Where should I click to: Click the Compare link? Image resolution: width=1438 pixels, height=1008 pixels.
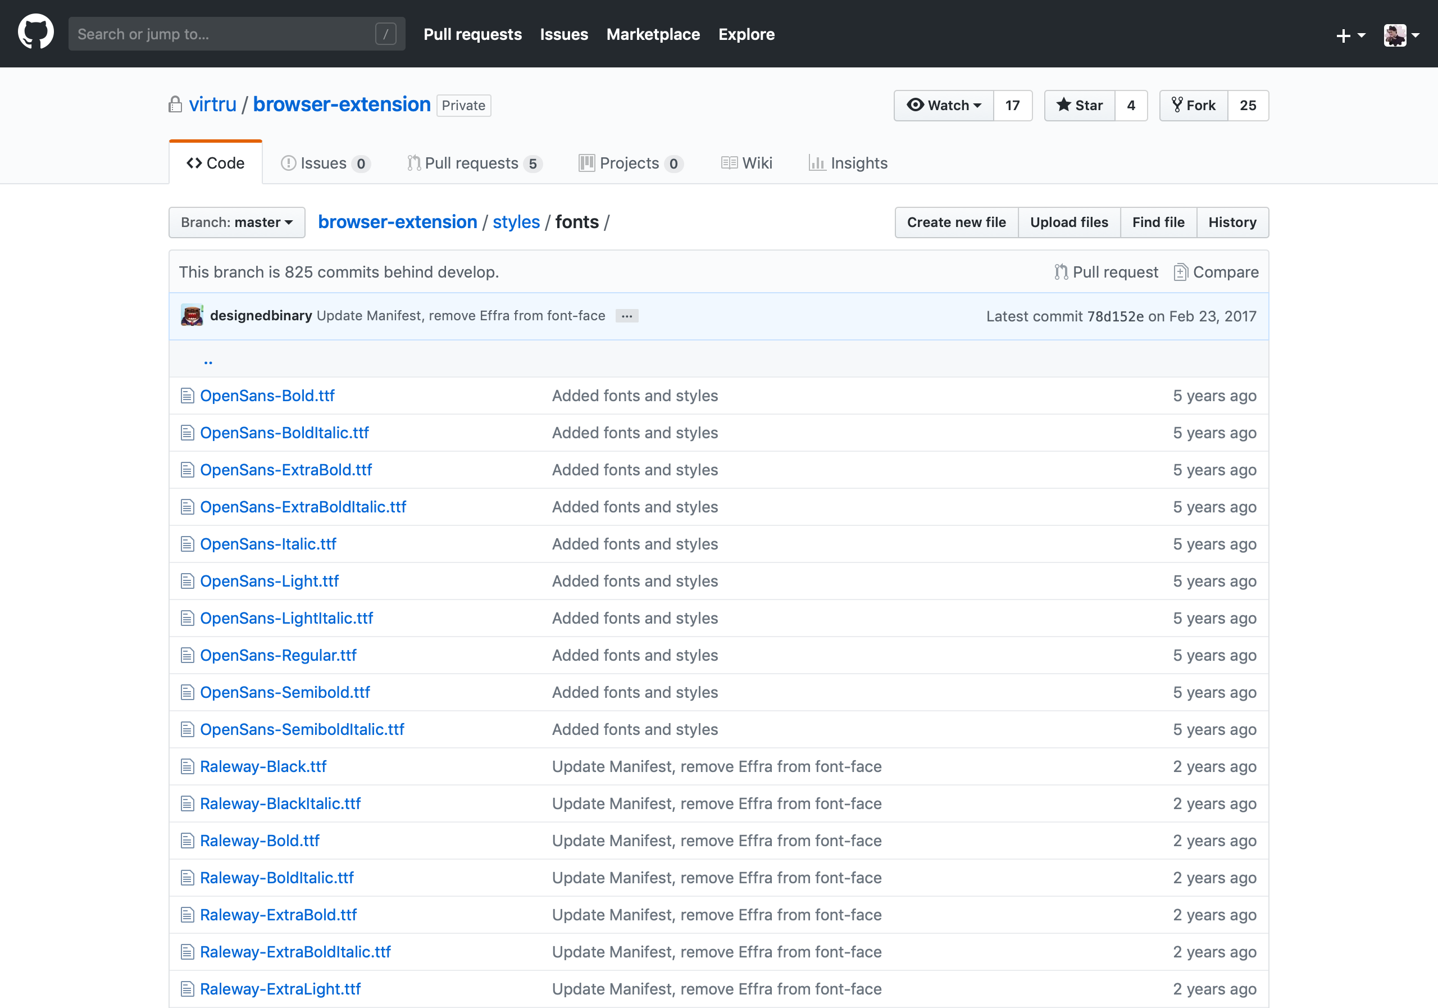point(1216,272)
